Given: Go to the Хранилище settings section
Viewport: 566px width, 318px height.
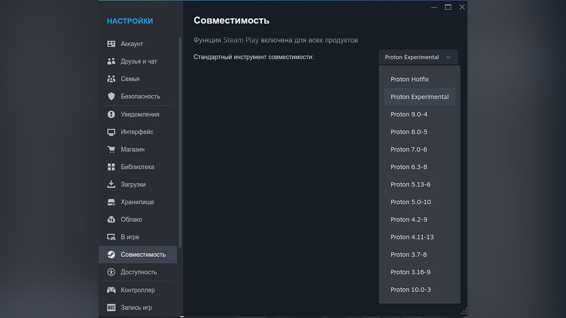Looking at the screenshot, I should [x=137, y=202].
